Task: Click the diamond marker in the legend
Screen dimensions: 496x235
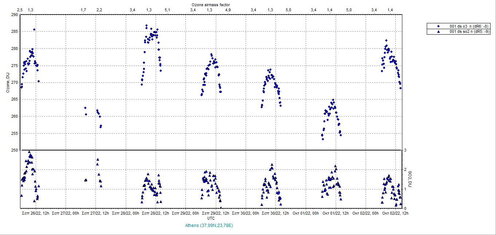Action: click(x=438, y=26)
